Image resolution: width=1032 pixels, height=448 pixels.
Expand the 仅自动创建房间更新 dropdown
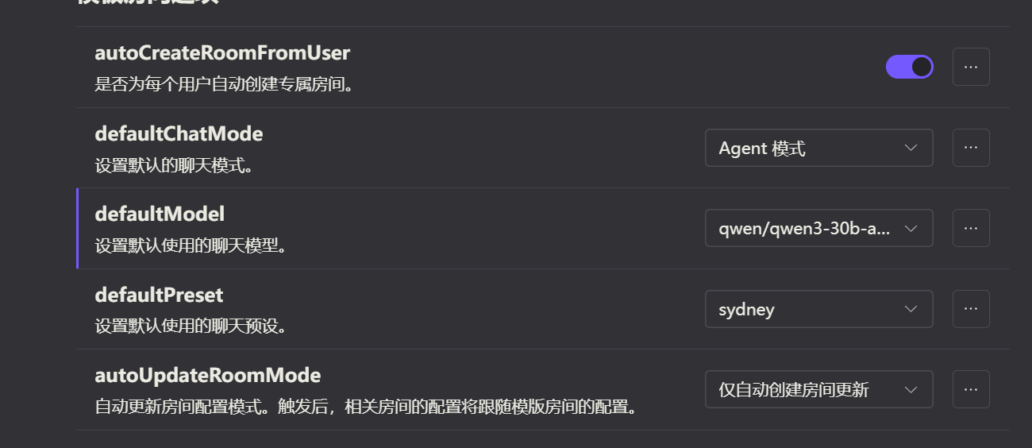818,389
